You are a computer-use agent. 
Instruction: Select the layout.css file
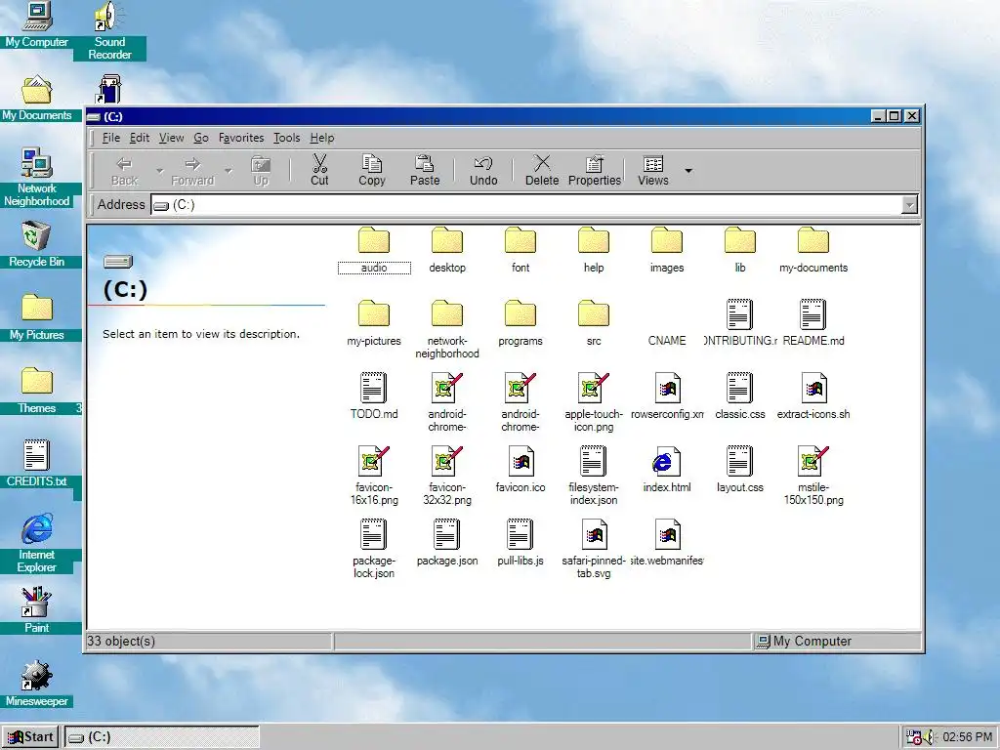tap(740, 470)
